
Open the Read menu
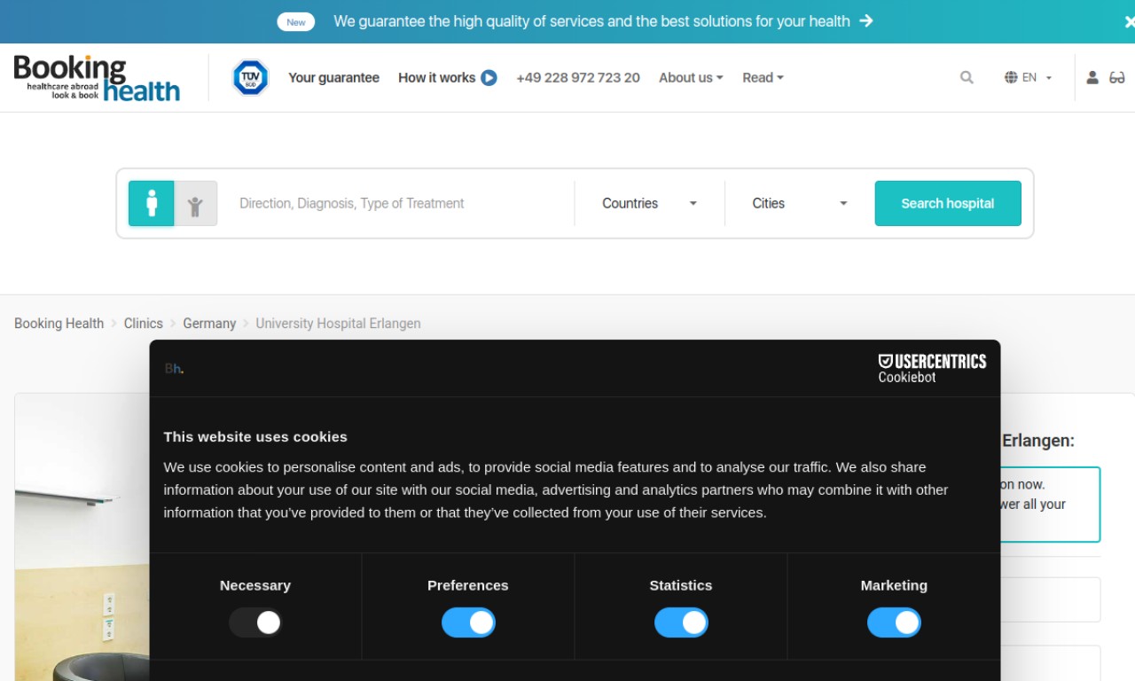tap(763, 78)
